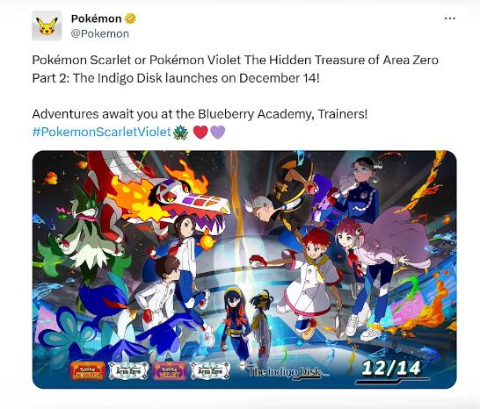Click the hashtag's green leaf emoji icon
This screenshot has width=480, height=409.
pyautogui.click(x=180, y=133)
